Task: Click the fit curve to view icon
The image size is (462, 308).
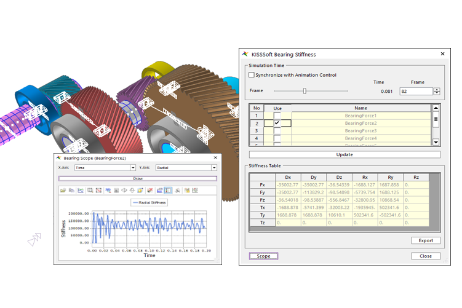Action: click(98, 191)
